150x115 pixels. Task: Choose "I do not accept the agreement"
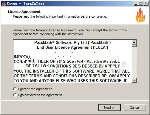[15, 95]
